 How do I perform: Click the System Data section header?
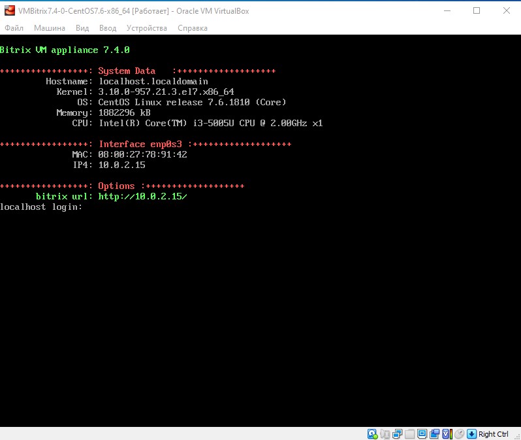click(x=127, y=71)
